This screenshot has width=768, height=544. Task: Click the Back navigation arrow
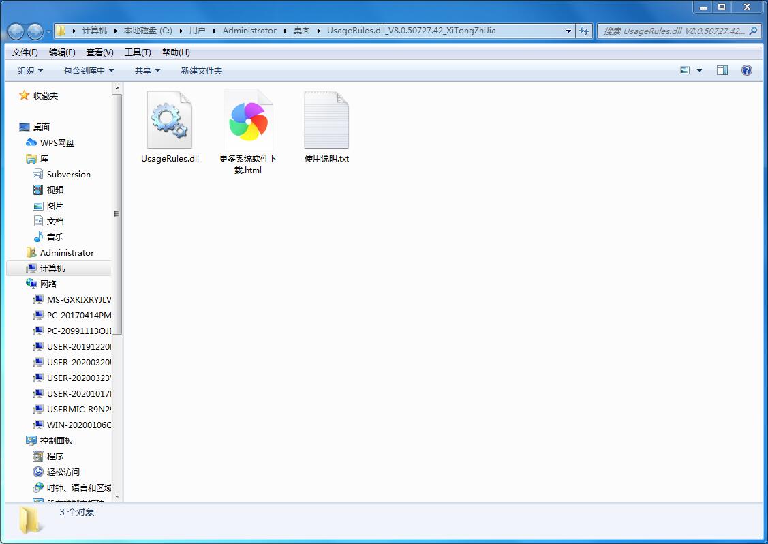tap(16, 31)
